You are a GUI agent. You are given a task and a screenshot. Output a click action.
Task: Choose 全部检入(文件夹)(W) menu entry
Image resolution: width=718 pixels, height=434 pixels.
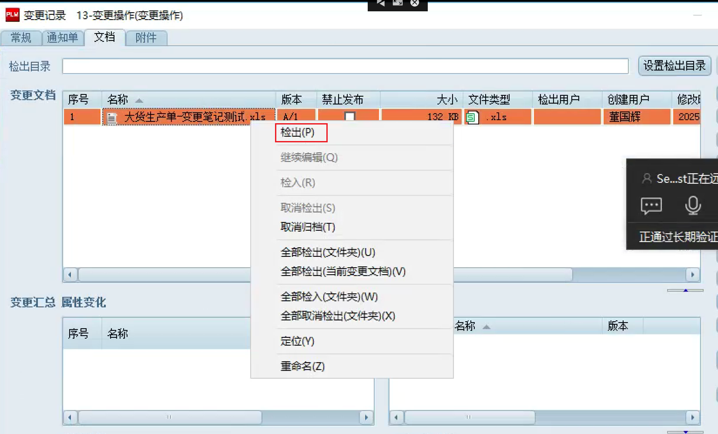point(352,297)
